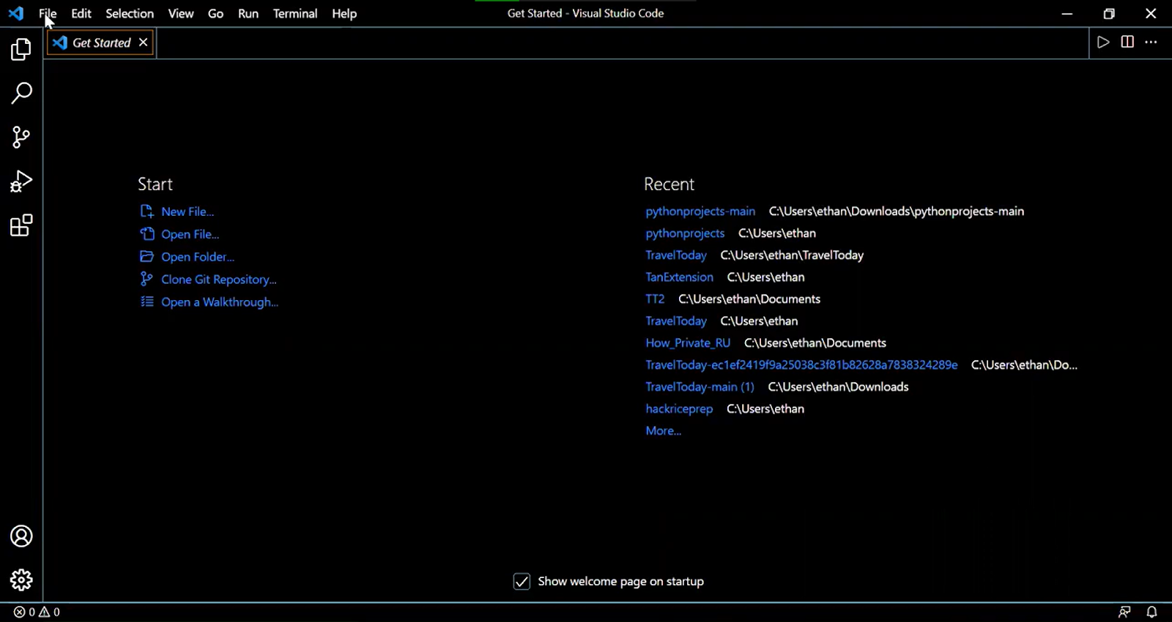
Task: Open recent TT2 folder
Action: click(x=655, y=299)
